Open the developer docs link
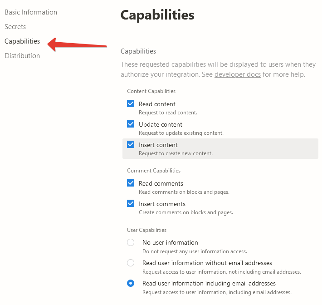 coord(237,74)
